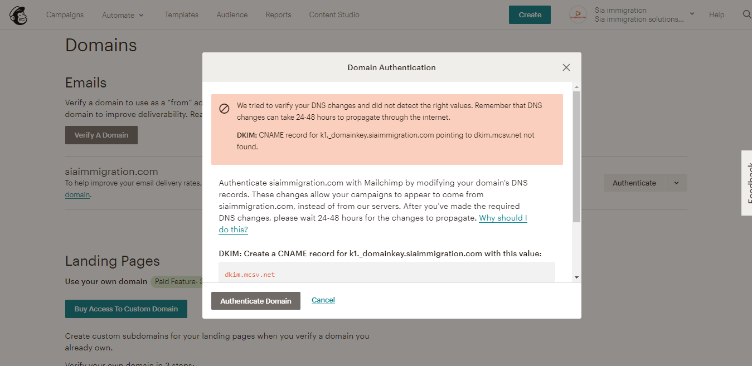Expand the Automate dropdown menu
This screenshot has height=366, width=752.
[x=124, y=15]
